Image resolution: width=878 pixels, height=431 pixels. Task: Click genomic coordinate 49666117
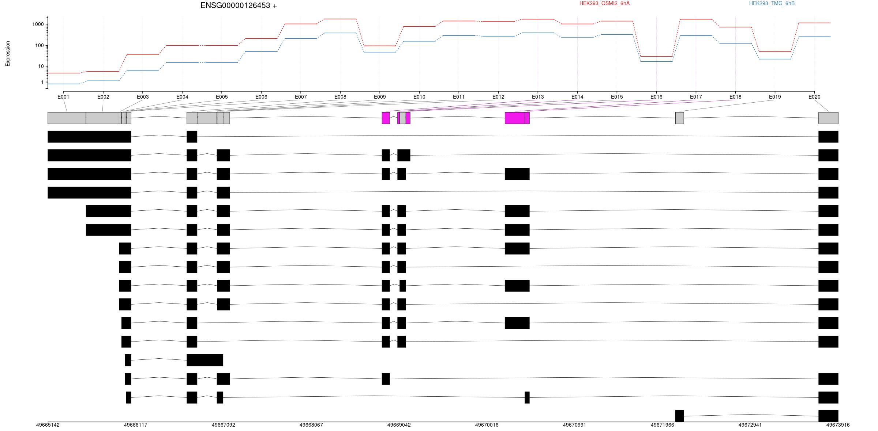pos(136,425)
